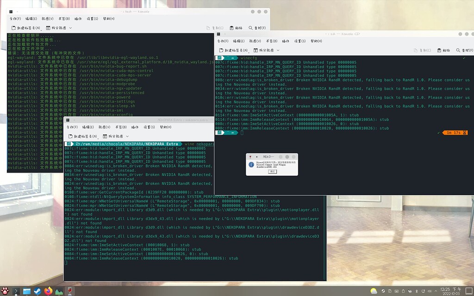This screenshot has height=296, width=474.
Task: Click 新建标签页 in zsh Konsole <2> toolbar
Action: (233, 50)
